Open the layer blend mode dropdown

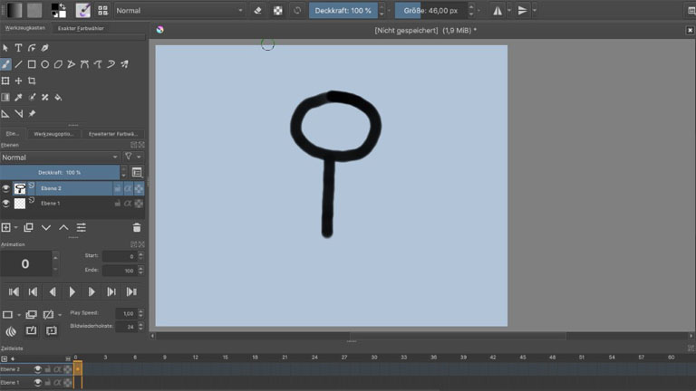(x=60, y=157)
